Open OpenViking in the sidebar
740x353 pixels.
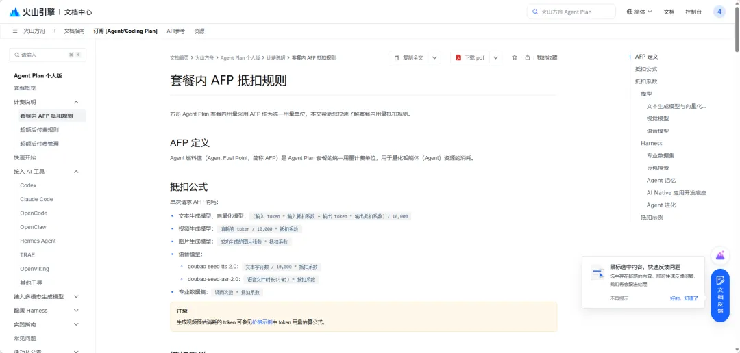coord(34,269)
